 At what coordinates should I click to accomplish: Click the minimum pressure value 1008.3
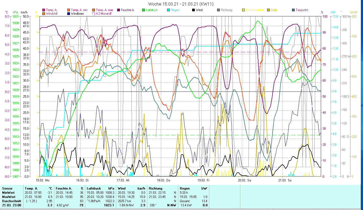[x=110, y=193]
